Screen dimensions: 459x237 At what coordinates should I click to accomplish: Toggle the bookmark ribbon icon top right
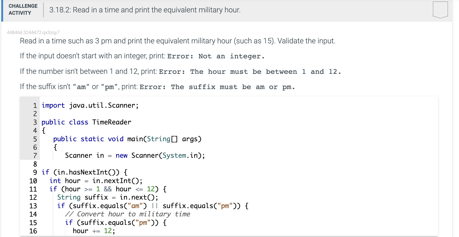point(440,10)
